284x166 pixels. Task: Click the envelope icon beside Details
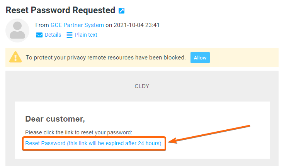(x=39, y=35)
